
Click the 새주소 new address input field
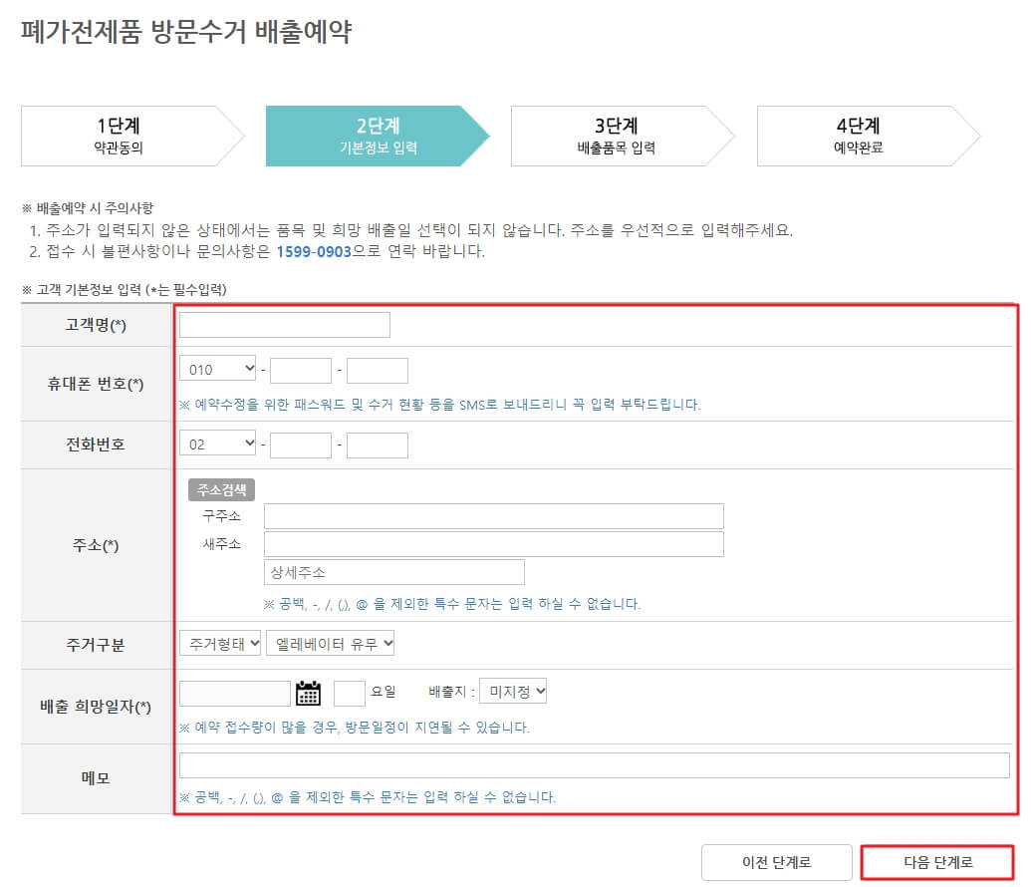click(x=493, y=543)
